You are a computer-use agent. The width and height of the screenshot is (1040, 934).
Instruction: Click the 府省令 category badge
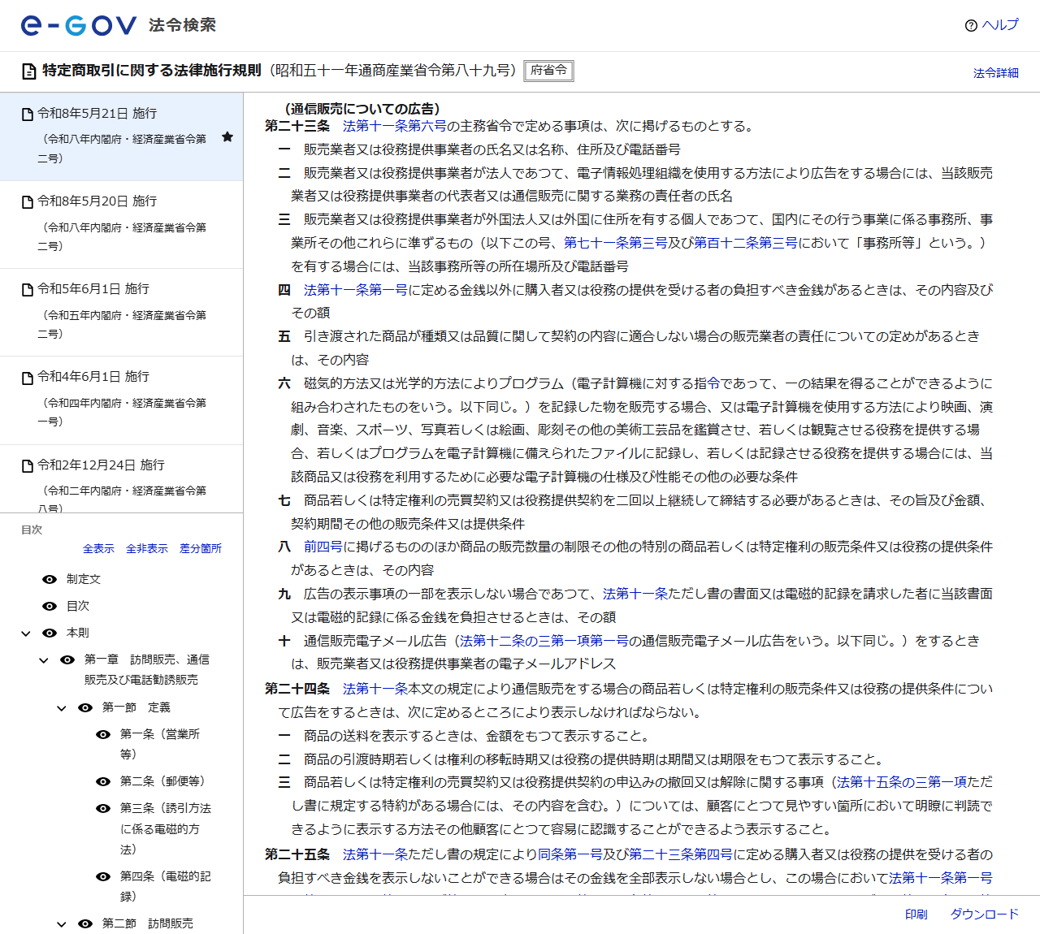click(548, 71)
